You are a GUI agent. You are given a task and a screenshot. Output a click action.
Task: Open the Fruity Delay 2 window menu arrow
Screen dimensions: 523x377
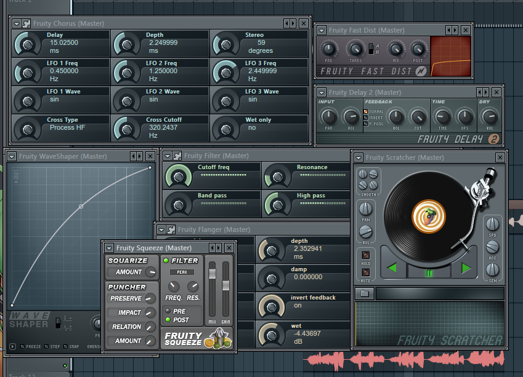tap(322, 92)
